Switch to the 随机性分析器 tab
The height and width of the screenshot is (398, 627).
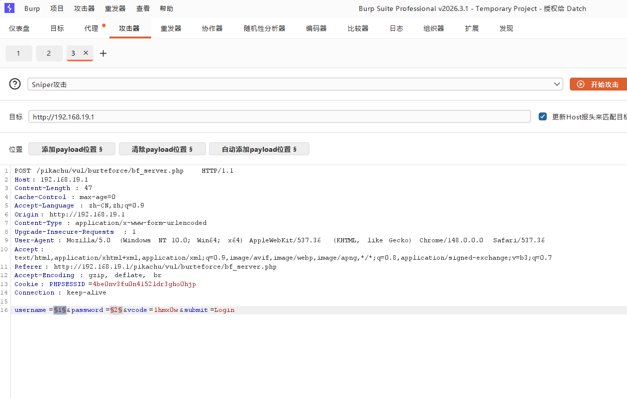[x=265, y=28]
